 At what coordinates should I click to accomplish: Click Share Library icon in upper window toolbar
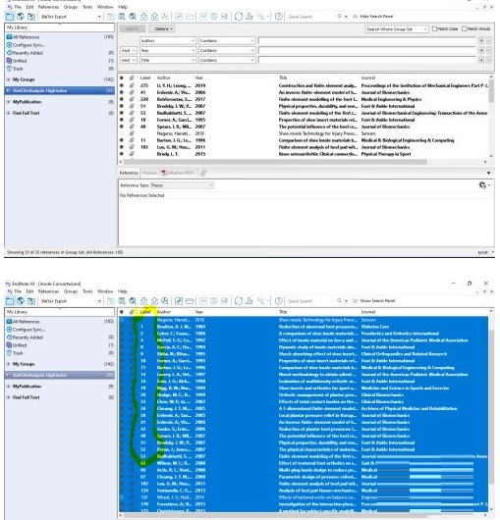coord(250,17)
